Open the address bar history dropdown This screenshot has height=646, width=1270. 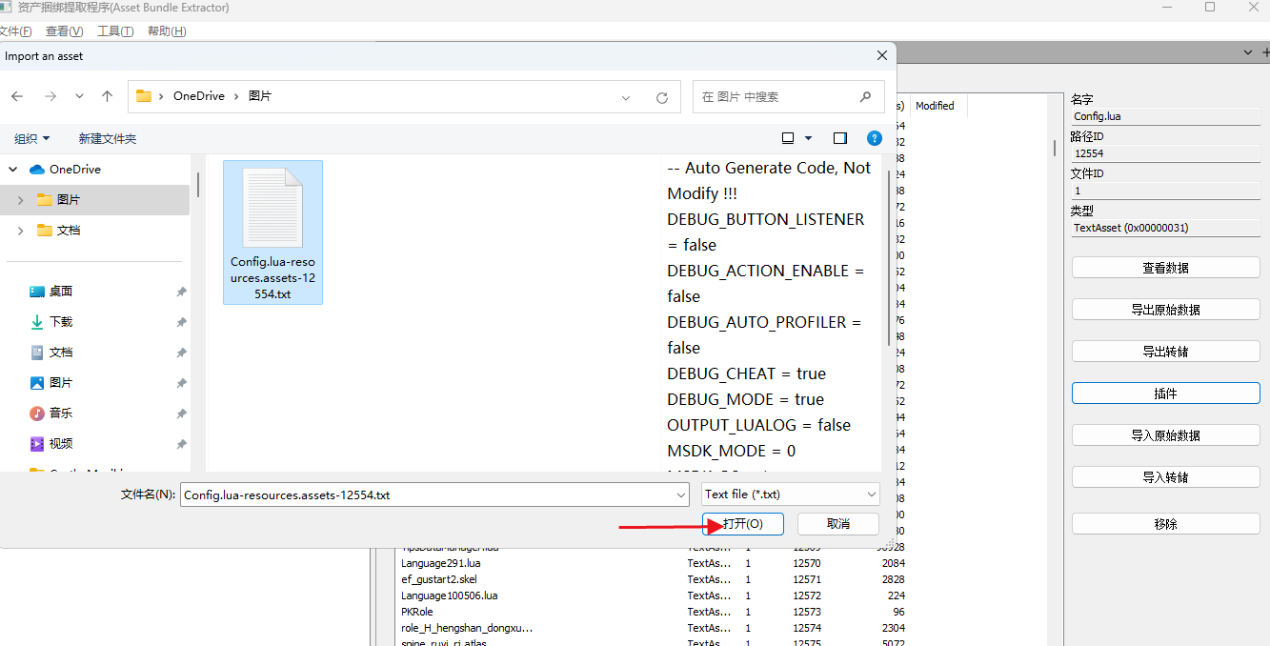click(x=626, y=97)
